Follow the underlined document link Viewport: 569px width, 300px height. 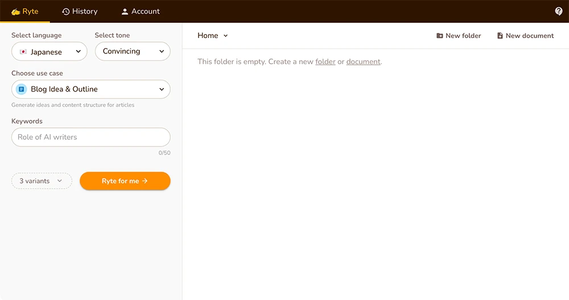click(363, 61)
